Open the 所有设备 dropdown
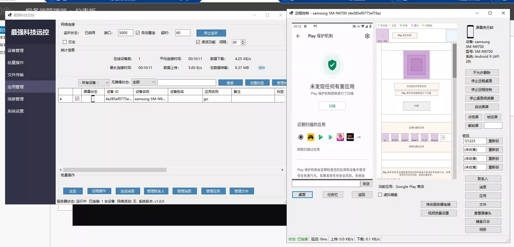 (94, 83)
